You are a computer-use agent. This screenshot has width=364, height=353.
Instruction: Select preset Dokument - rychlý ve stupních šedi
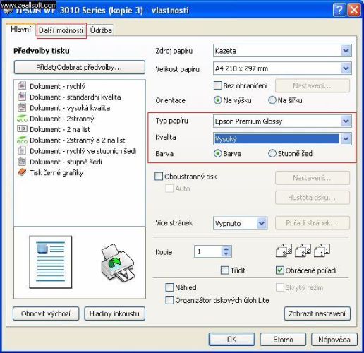point(83,151)
